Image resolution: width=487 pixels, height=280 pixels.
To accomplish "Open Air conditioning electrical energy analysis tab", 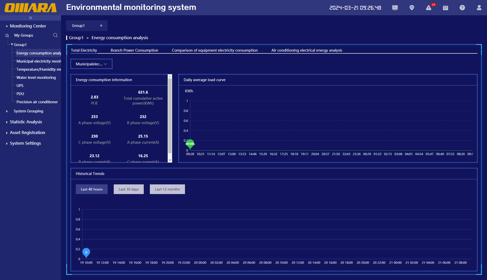I will click(307, 50).
